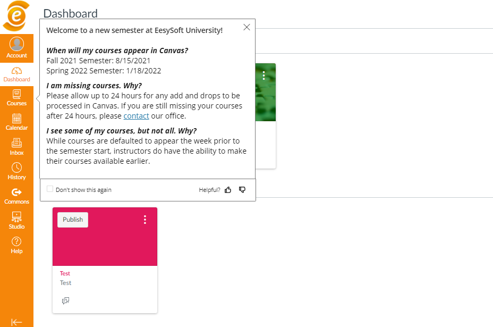The height and width of the screenshot is (327, 493).
Task: Check "Don't show this again" box
Action: pyautogui.click(x=50, y=189)
